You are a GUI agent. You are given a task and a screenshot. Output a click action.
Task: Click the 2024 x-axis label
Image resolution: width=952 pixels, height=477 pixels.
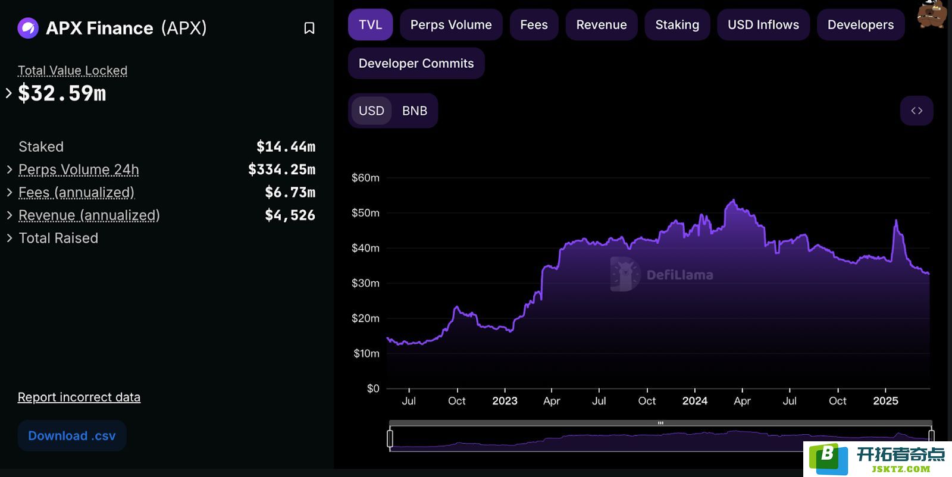tap(695, 401)
